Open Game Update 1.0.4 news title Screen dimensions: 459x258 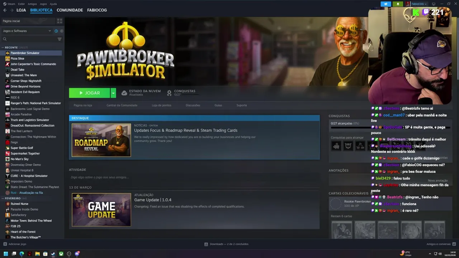153,200
